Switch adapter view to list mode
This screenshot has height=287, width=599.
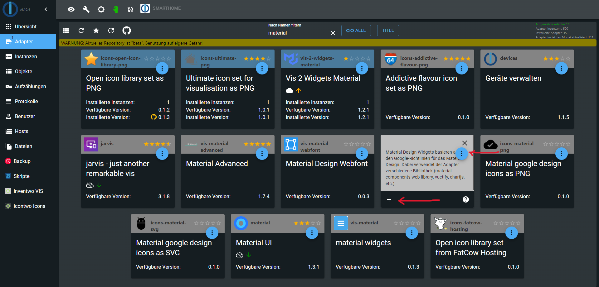pyautogui.click(x=66, y=31)
